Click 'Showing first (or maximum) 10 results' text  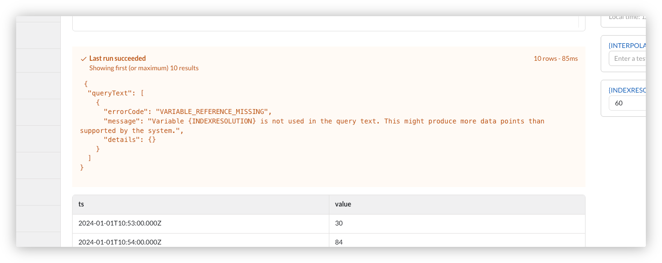(144, 68)
